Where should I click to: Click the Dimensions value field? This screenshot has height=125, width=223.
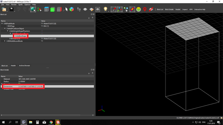[x=31, y=86]
